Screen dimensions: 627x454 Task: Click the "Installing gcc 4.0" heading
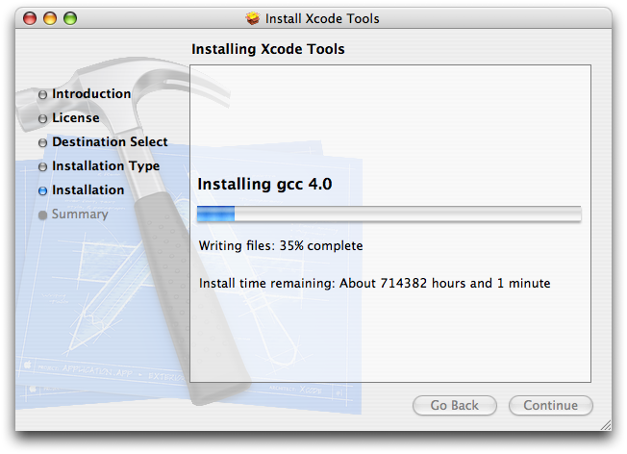click(264, 184)
